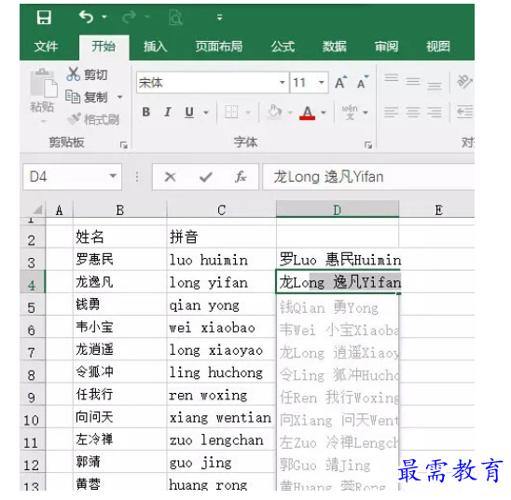Click the Cancel X in formula bar
511x500 pixels.
coord(170,177)
